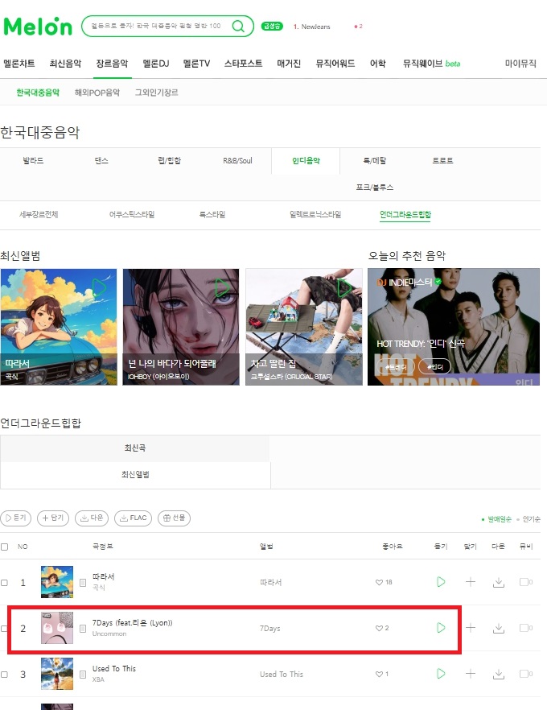Select the 포크/블루스 genre tab
This screenshot has height=710, width=547.
[375, 187]
